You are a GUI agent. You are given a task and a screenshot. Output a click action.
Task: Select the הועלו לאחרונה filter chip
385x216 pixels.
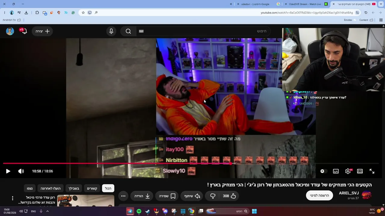[x=51, y=188]
